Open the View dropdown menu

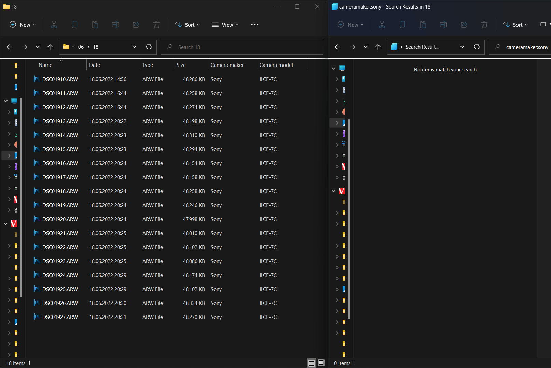(x=225, y=24)
